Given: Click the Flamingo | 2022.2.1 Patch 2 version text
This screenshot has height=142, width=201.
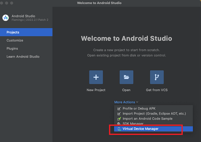Looking at the screenshot, I should [x=30, y=20].
